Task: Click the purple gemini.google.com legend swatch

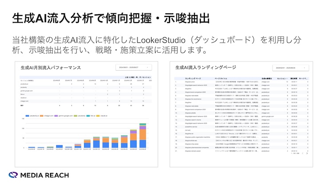Action: click(56, 116)
